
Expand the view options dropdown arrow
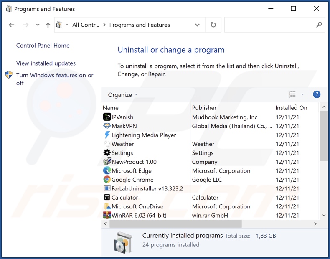tap(302, 94)
